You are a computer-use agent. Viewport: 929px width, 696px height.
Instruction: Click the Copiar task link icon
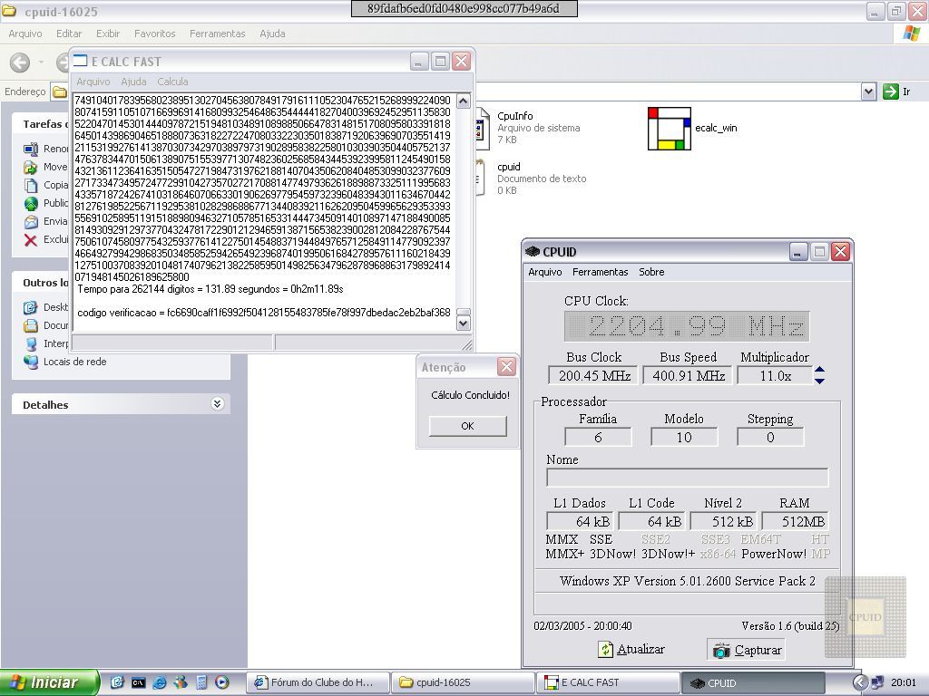pyautogui.click(x=31, y=185)
